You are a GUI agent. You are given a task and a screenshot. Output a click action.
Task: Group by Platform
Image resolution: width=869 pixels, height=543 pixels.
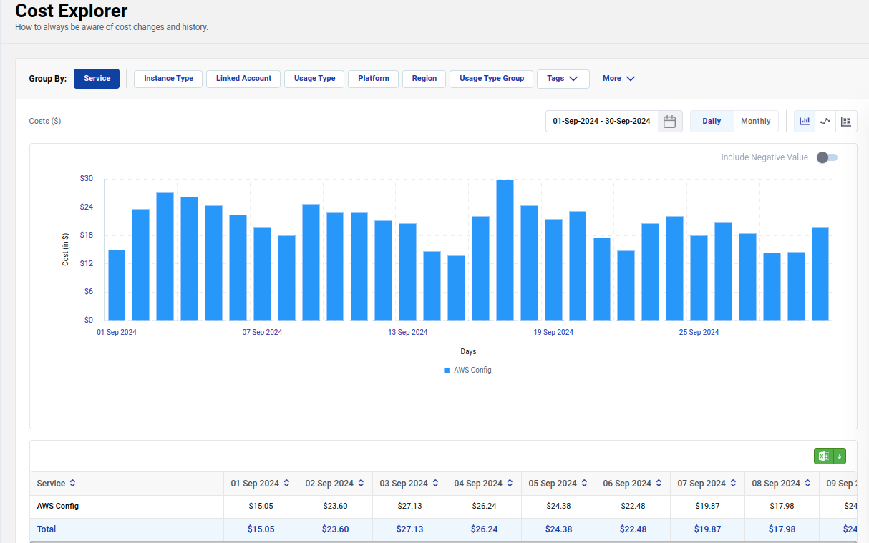pos(374,79)
